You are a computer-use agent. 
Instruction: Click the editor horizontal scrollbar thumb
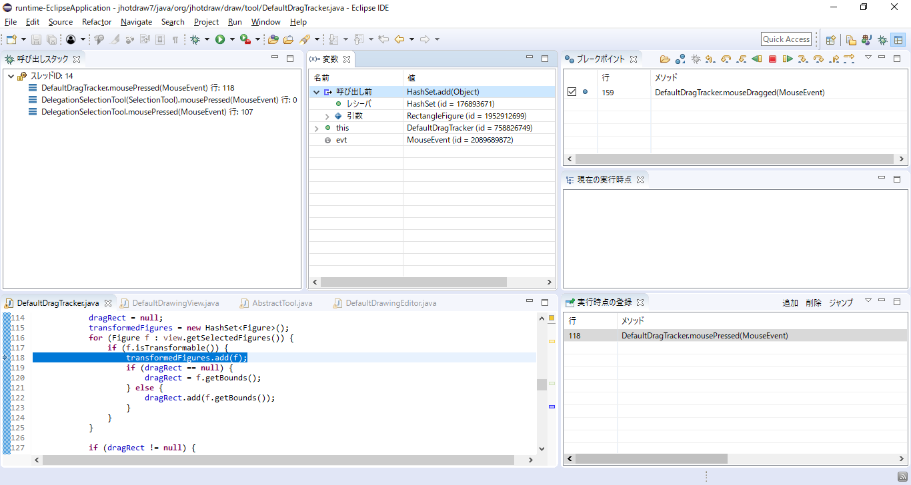[278, 460]
